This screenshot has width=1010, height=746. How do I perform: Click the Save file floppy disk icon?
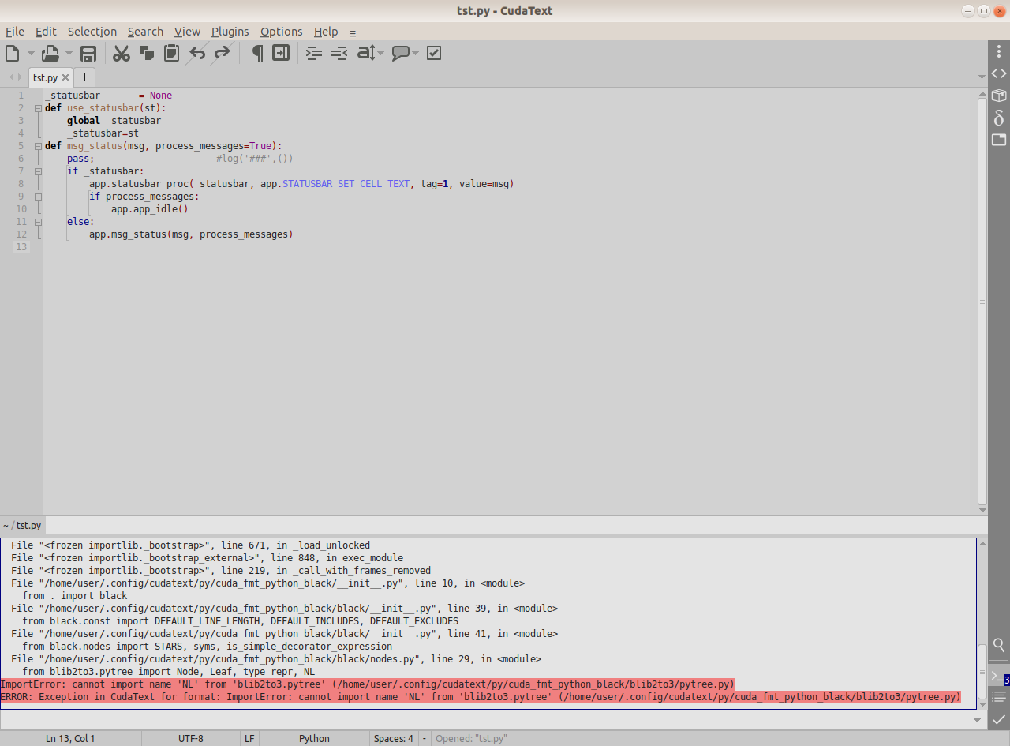(88, 53)
